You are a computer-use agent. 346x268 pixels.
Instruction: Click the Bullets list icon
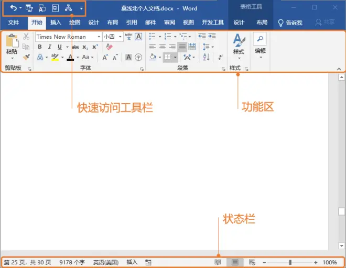152,36
